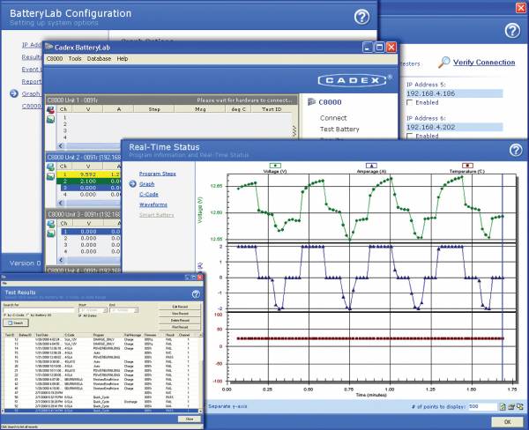Click OK in Real-Time Status window

506,422
